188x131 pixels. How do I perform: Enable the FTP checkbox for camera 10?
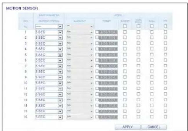[165, 83]
